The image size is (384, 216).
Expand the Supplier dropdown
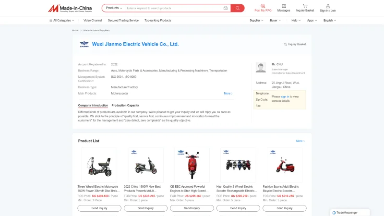click(256, 21)
